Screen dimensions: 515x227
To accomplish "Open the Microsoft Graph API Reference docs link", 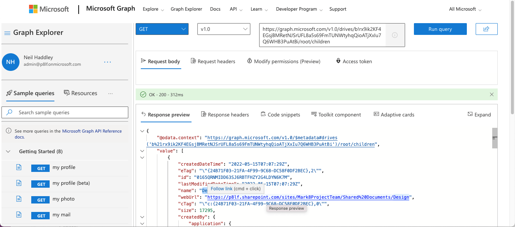I will [x=92, y=131].
